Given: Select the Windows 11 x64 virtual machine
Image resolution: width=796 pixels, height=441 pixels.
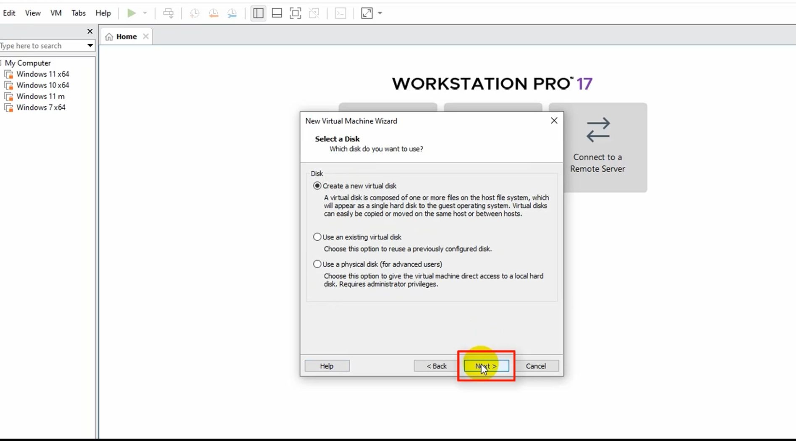Looking at the screenshot, I should coord(42,74).
